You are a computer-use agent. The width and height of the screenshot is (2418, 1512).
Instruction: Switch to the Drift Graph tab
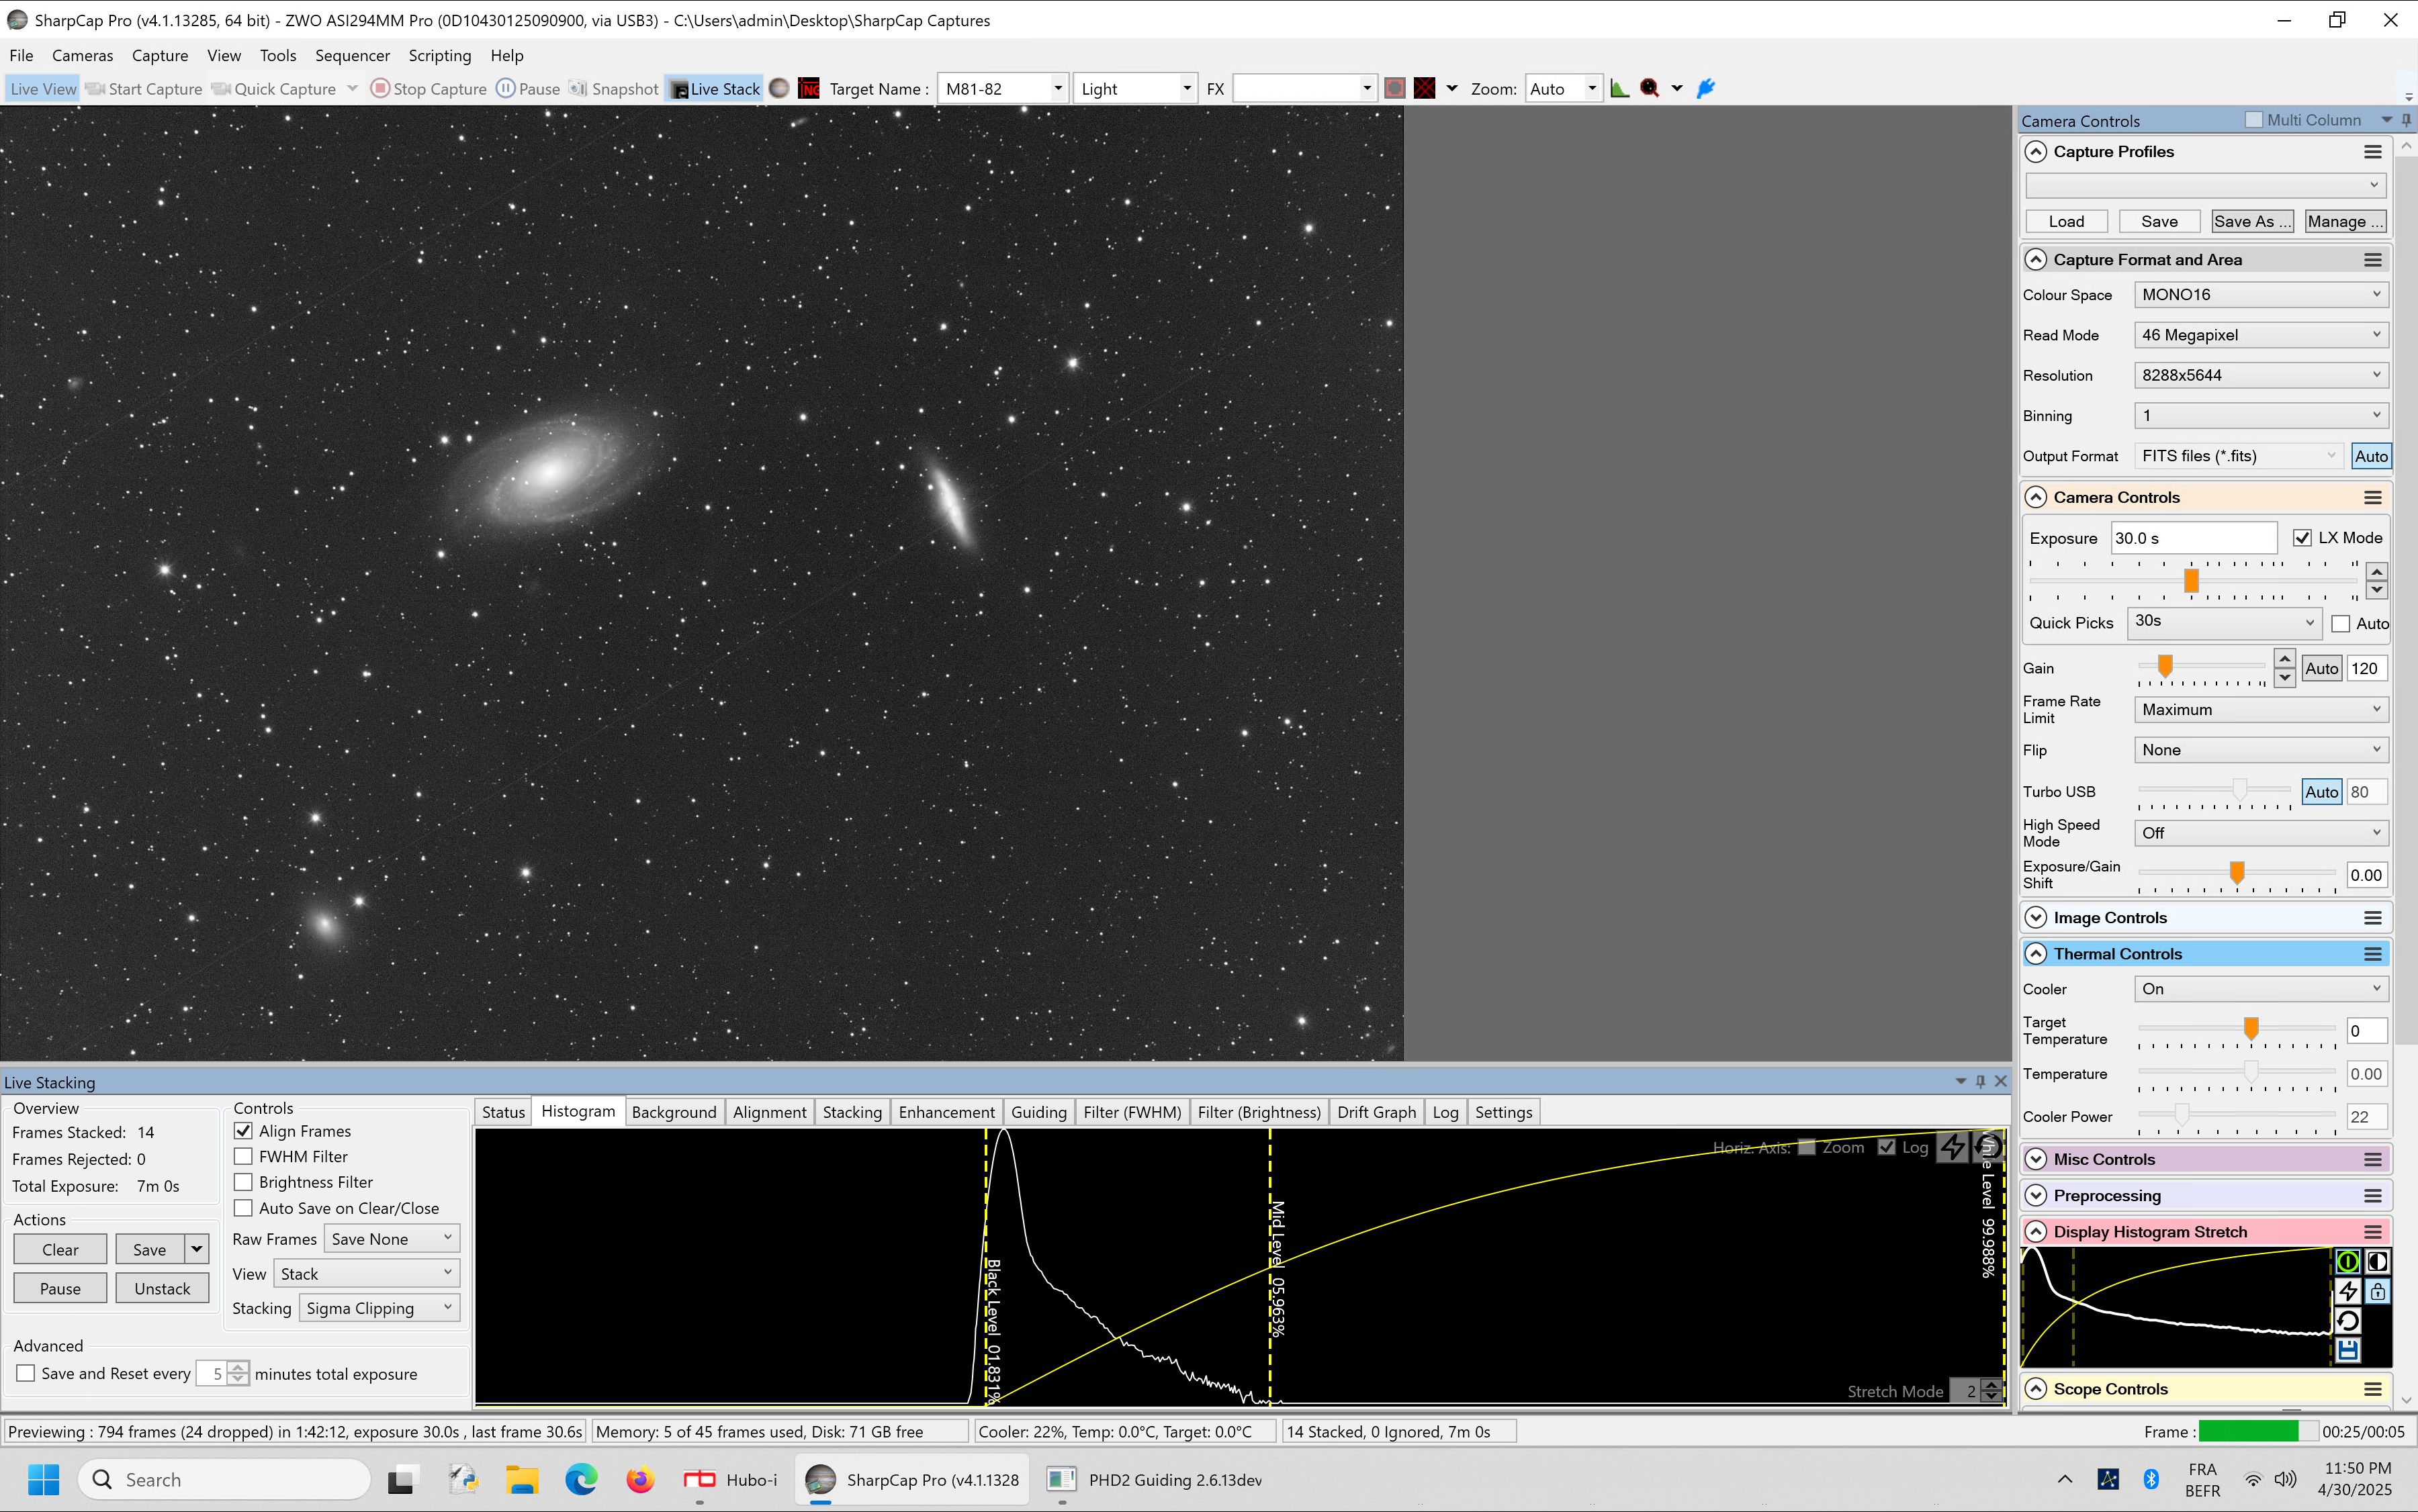(1376, 1112)
